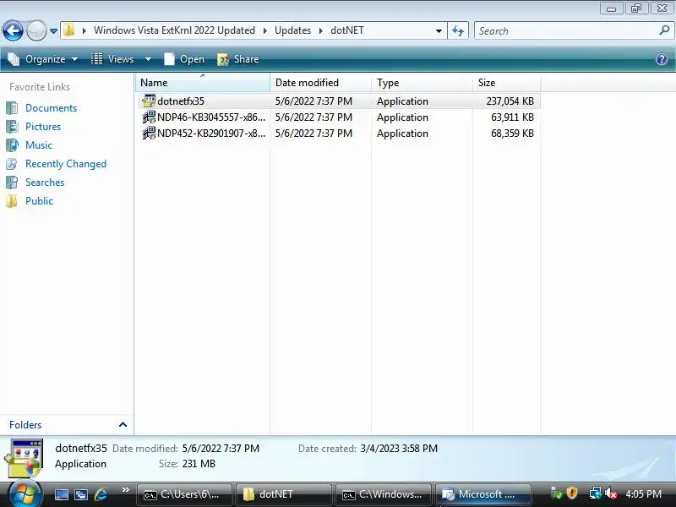Click the 63,911 KB size cell

(x=512, y=117)
